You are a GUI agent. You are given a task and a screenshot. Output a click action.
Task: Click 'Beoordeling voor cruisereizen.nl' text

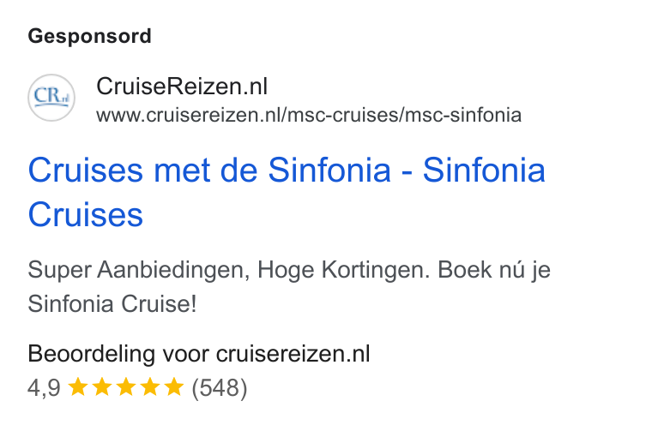pos(199,354)
